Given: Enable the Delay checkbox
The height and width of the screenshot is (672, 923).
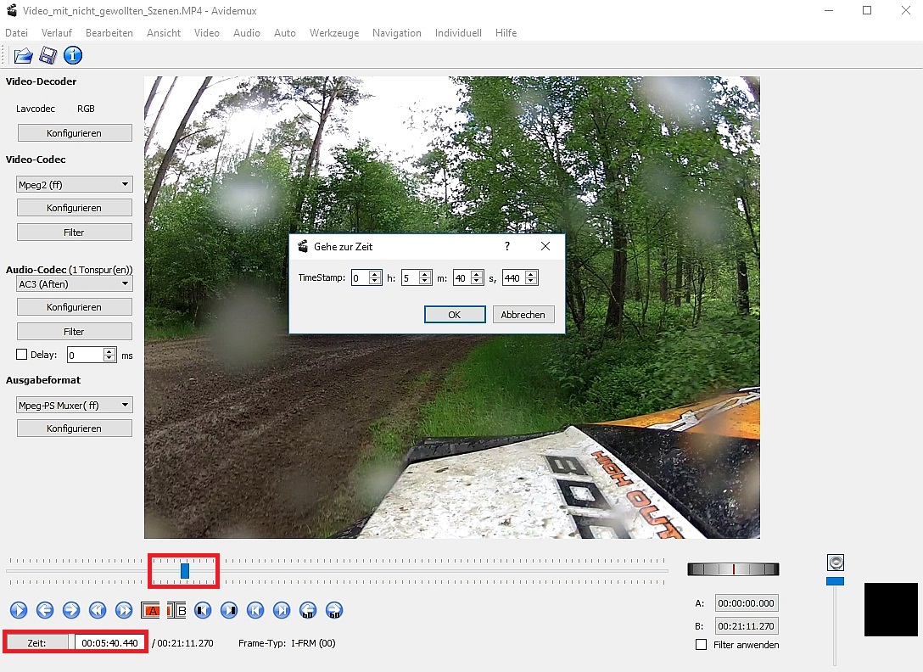Looking at the screenshot, I should [23, 355].
